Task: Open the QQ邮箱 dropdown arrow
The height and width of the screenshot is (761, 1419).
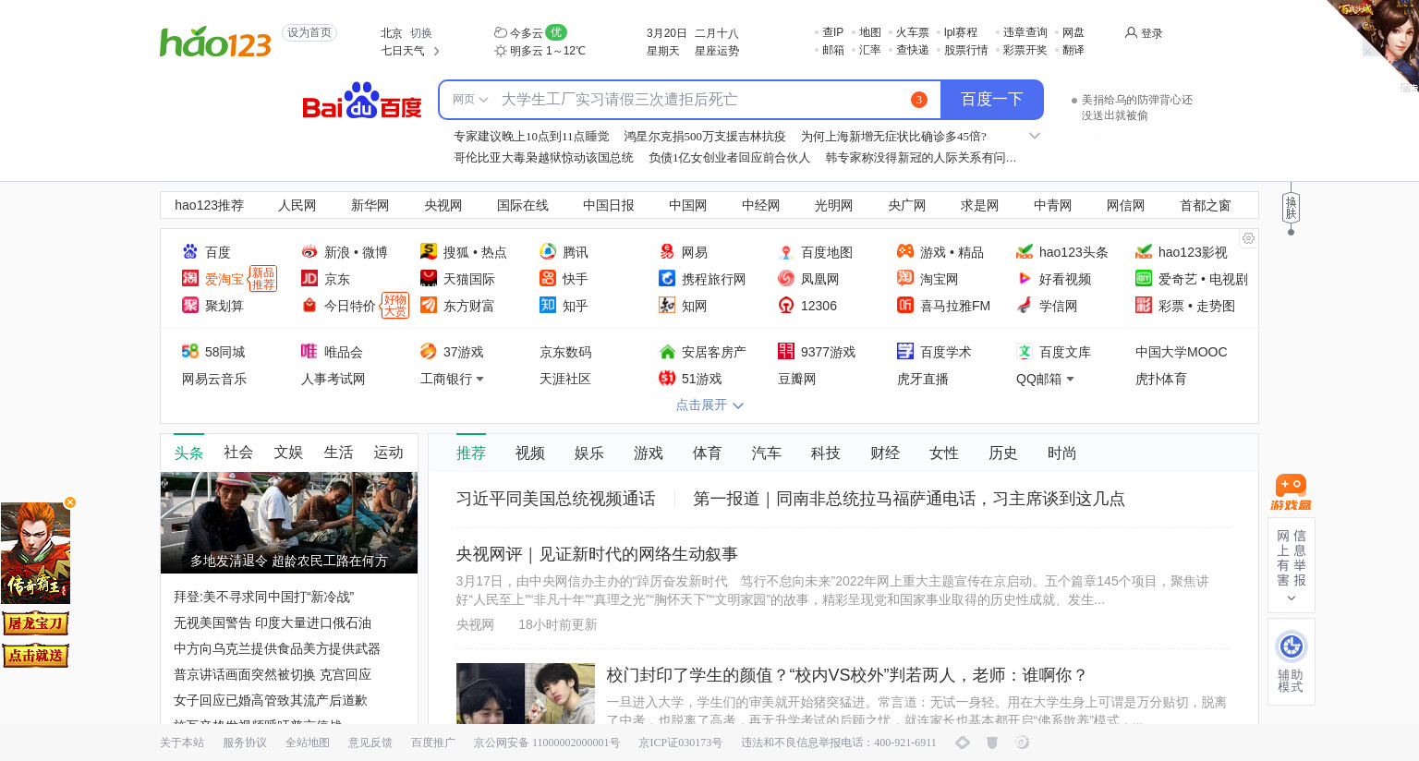Action: (x=1070, y=379)
